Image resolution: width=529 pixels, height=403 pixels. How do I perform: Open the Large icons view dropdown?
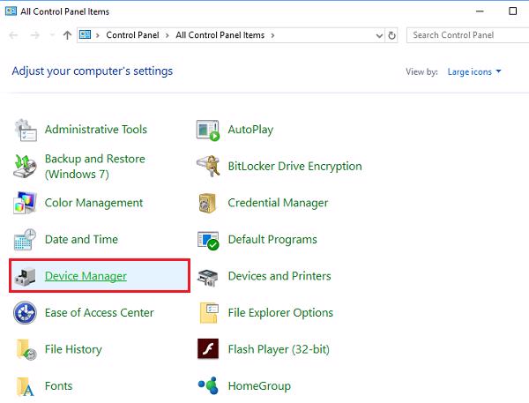click(474, 72)
